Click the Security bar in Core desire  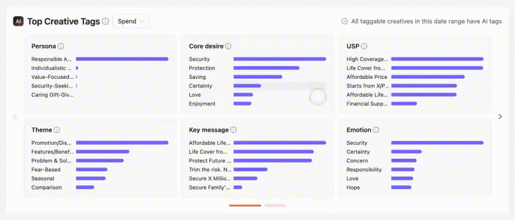point(280,59)
